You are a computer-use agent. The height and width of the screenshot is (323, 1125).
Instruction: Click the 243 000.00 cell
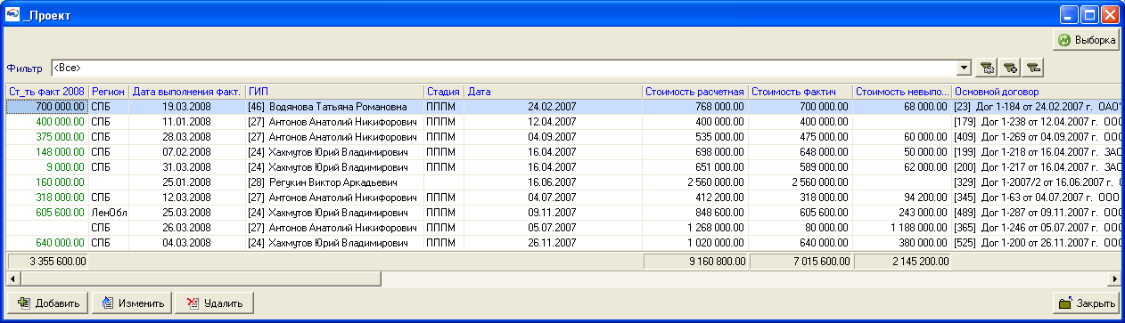[x=901, y=213]
